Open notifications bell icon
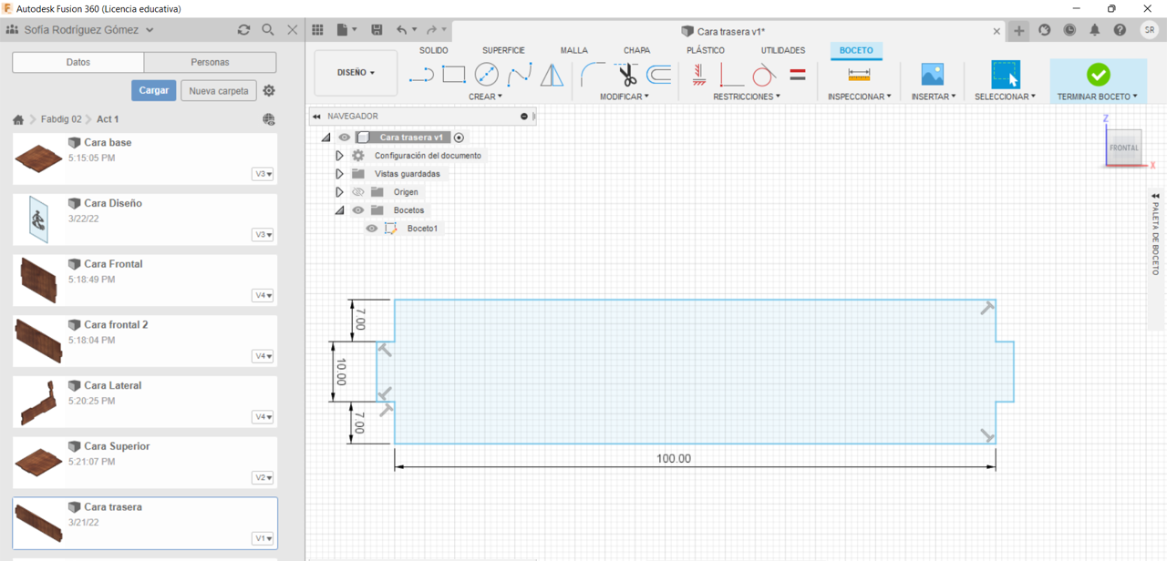 1094,30
